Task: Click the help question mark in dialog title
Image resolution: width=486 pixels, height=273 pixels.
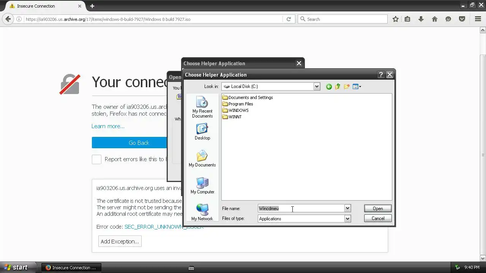Action: point(381,75)
